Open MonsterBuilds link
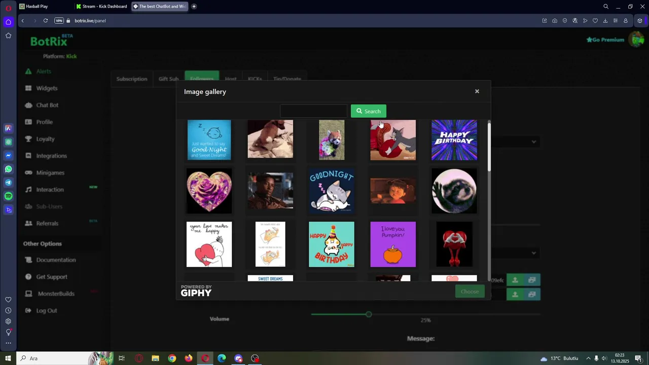 tap(56, 294)
